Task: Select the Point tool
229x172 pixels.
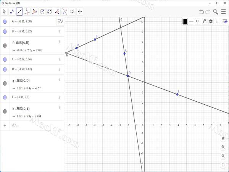Action: [x=12, y=12]
